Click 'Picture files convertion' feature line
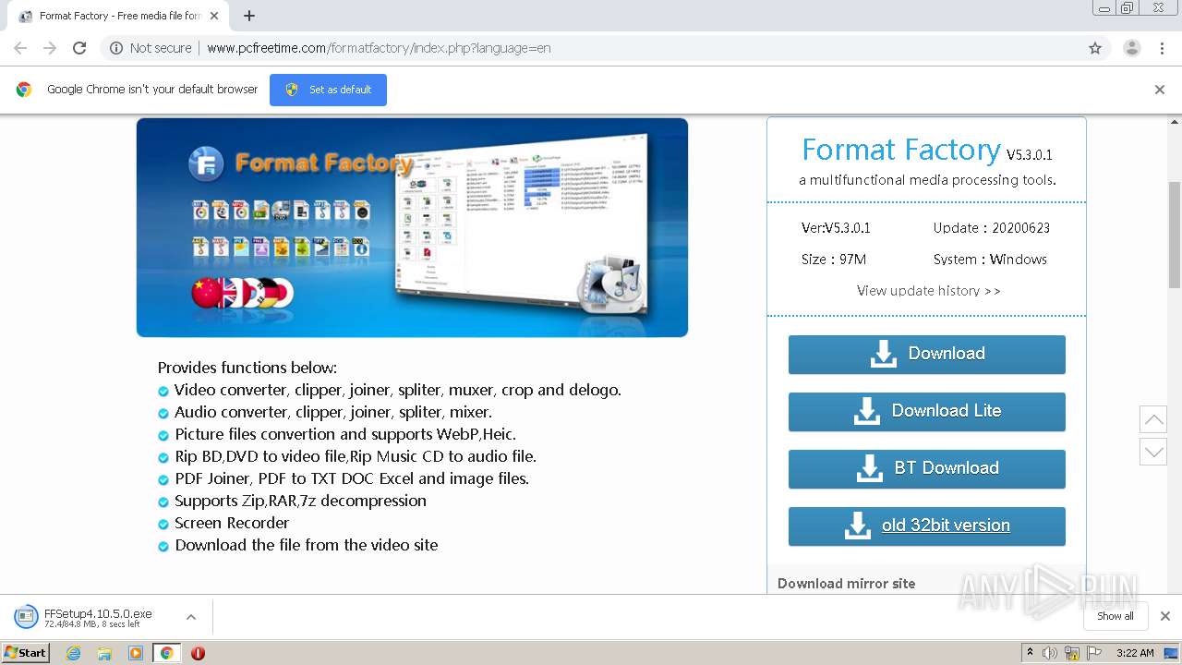The height and width of the screenshot is (665, 1182). (x=345, y=434)
